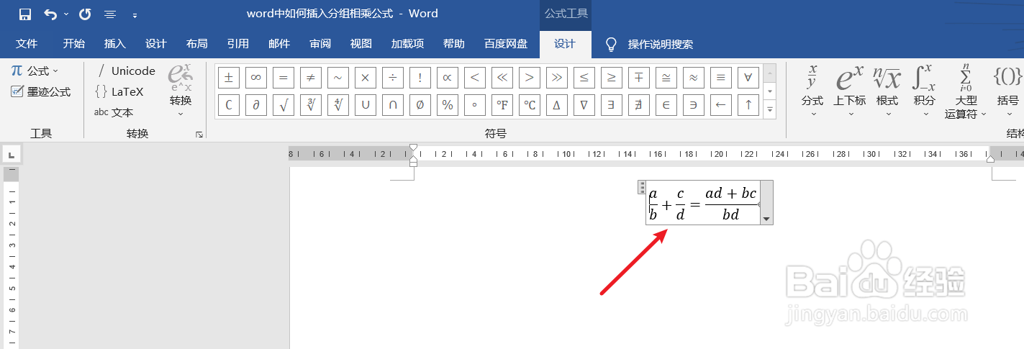1024x349 pixels.
Task: Insert the empty set ∅ symbol
Action: (420, 105)
